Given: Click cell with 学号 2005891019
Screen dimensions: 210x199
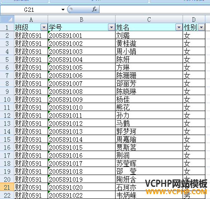Looking at the screenshot, I should pos(81,179).
